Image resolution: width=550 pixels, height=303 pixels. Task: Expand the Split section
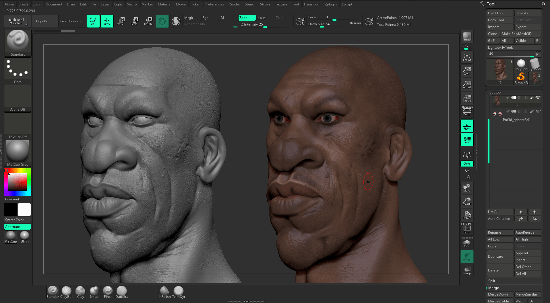[492, 281]
